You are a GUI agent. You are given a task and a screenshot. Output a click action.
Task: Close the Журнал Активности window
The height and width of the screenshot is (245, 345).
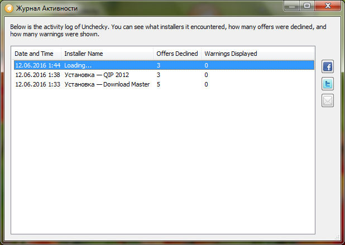tap(328, 6)
